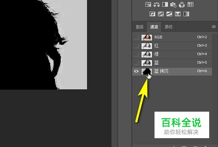Add a Hue/Saturation adjustment
The height and width of the screenshot is (147, 218).
148,5
